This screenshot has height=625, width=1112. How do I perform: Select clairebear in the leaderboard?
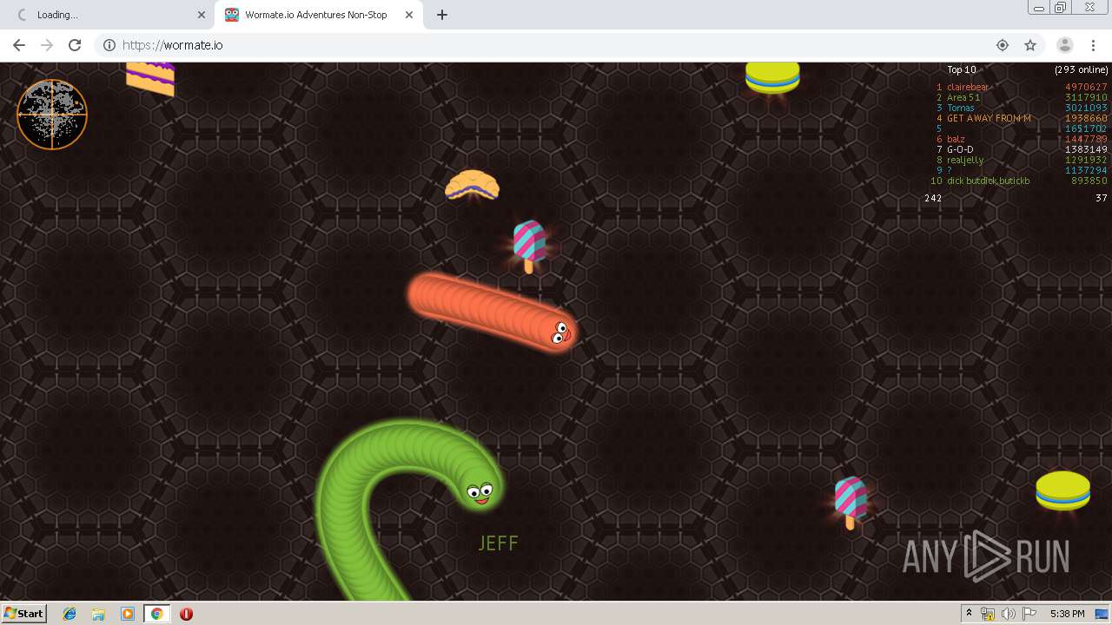coord(968,87)
